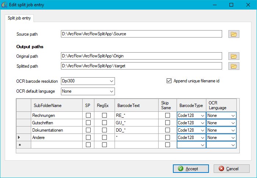The image size is (257, 178).
Task: Open BarcodeType dropdown for Dokumentationen
Action: pyautogui.click(x=191, y=130)
